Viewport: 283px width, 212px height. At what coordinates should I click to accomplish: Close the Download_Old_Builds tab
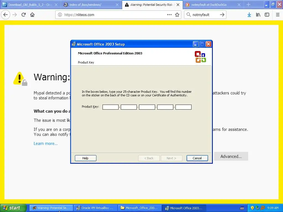tap(56, 5)
